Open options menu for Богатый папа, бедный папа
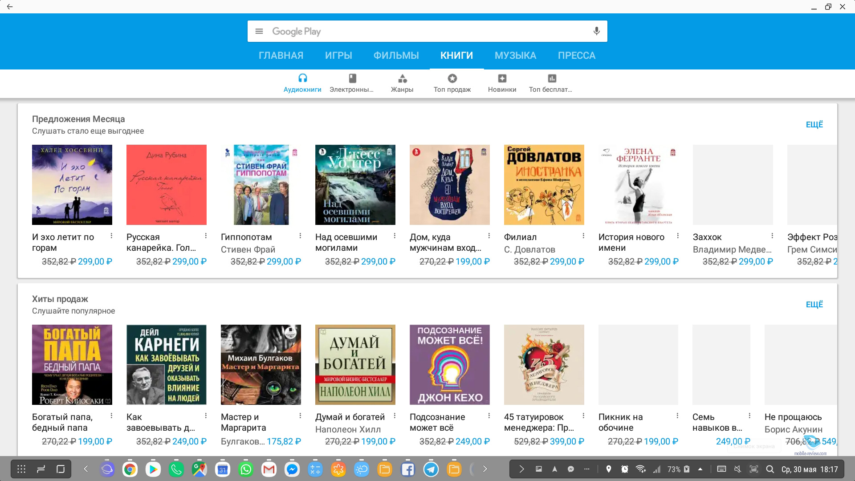The height and width of the screenshot is (481, 855). [111, 416]
